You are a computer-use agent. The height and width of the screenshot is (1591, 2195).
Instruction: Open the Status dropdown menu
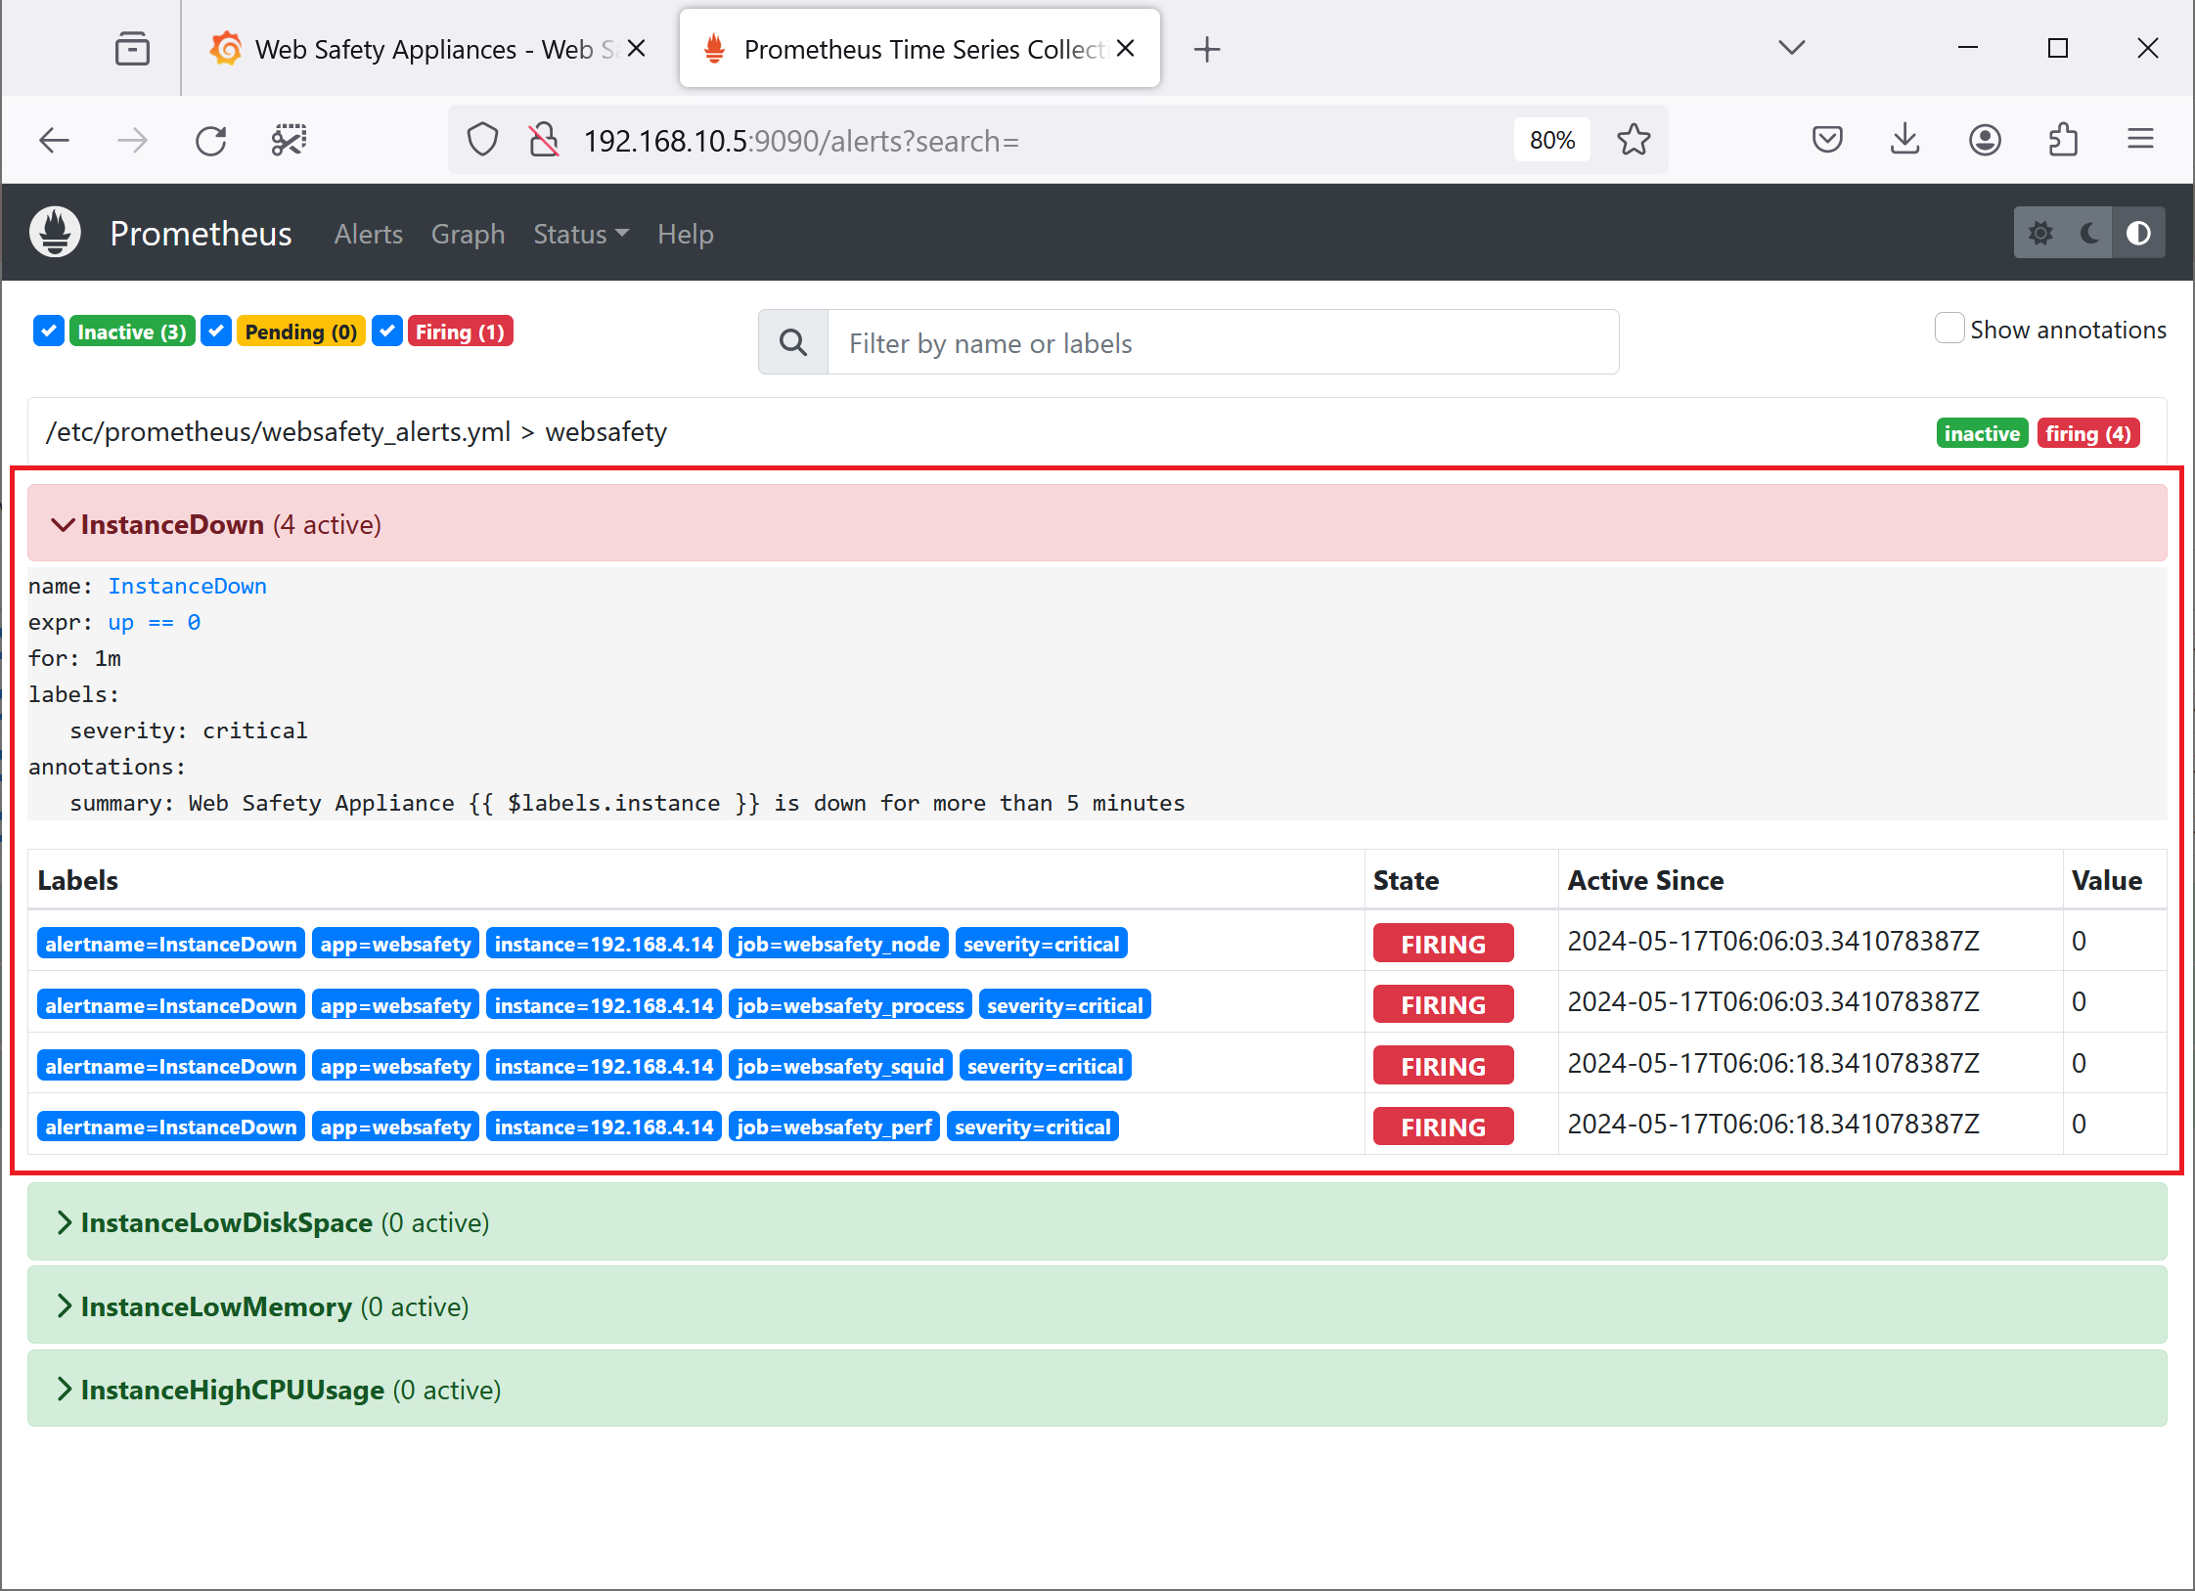tap(581, 234)
